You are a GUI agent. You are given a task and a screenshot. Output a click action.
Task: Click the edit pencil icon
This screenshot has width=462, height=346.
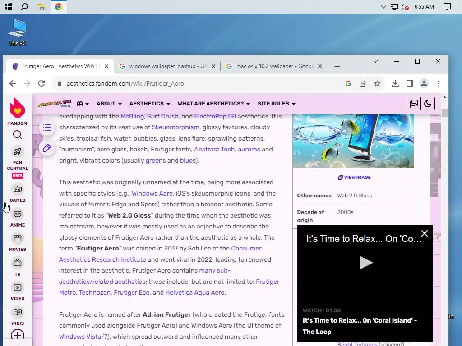tap(47, 148)
